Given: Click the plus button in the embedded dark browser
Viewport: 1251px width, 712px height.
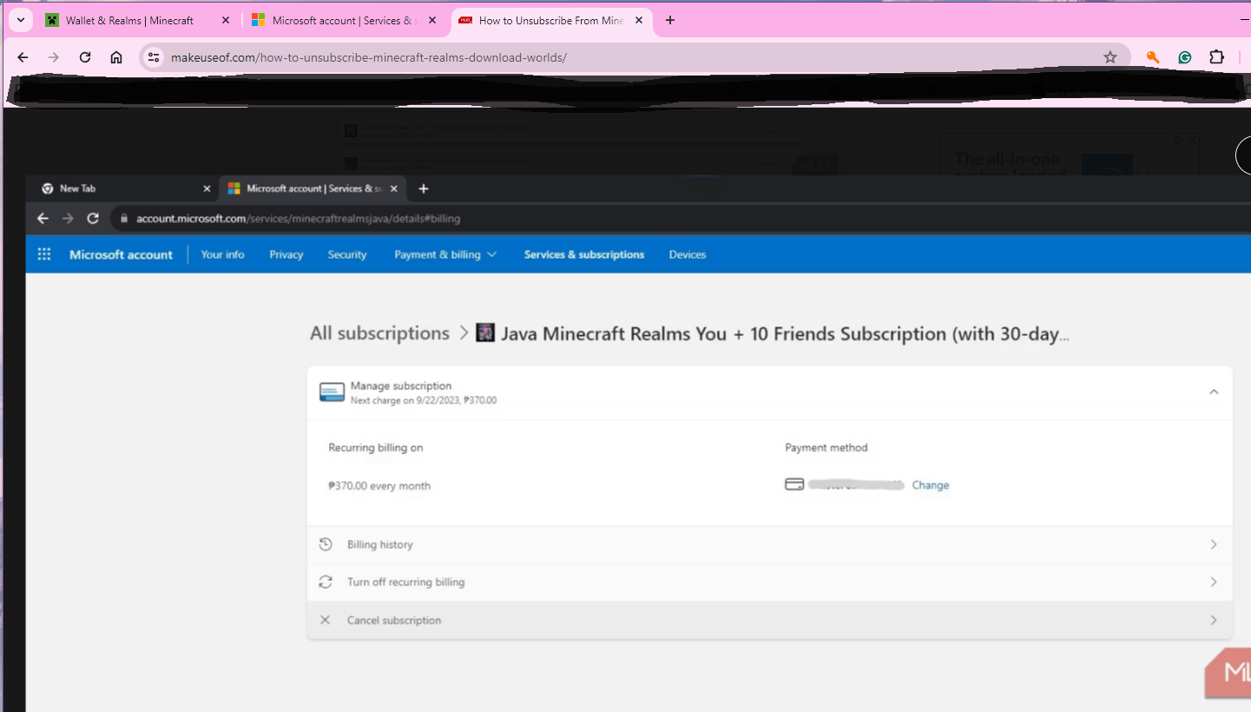Looking at the screenshot, I should (424, 188).
